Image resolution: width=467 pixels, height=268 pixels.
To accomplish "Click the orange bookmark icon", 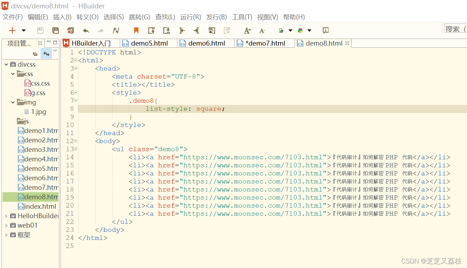I will [x=136, y=31].
